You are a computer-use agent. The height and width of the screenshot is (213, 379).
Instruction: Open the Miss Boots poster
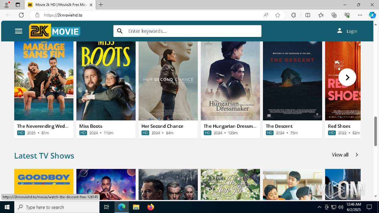click(106, 81)
